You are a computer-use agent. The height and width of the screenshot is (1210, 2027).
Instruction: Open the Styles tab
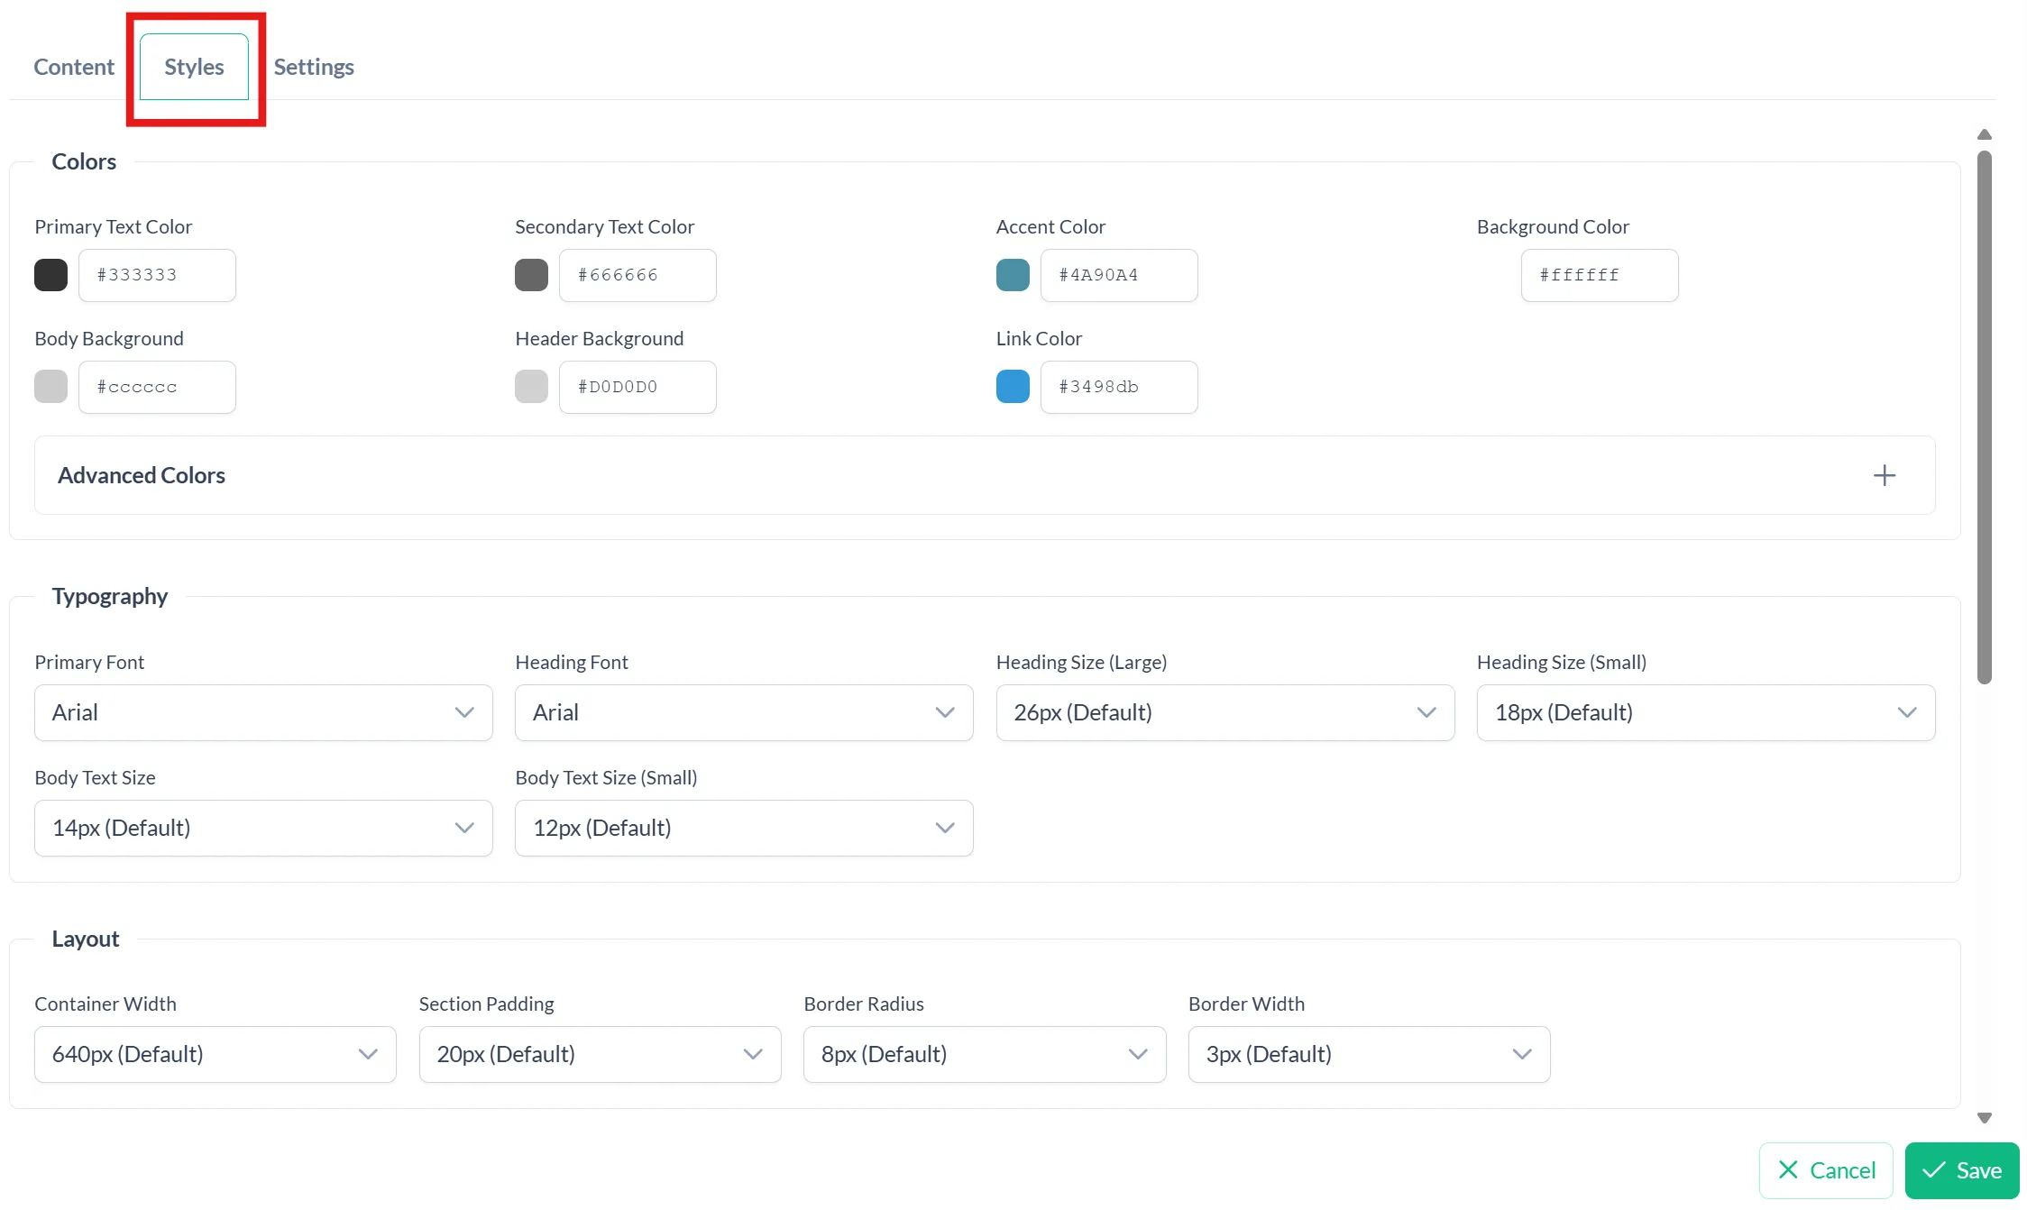[x=194, y=67]
